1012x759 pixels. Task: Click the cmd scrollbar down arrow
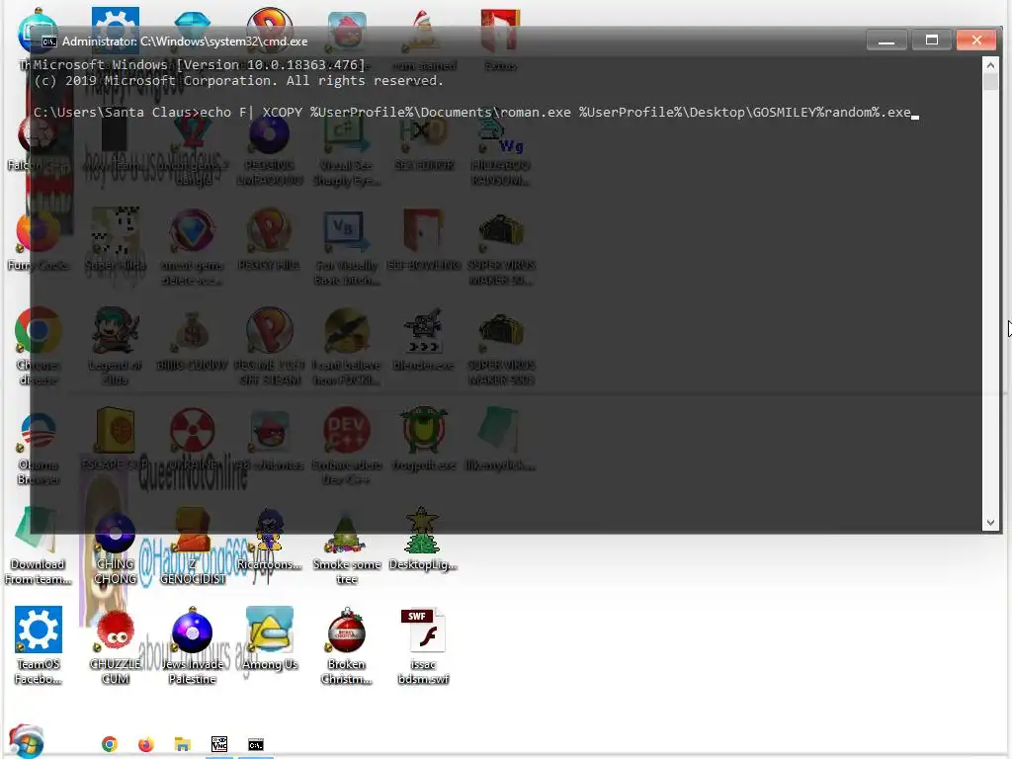pos(990,523)
